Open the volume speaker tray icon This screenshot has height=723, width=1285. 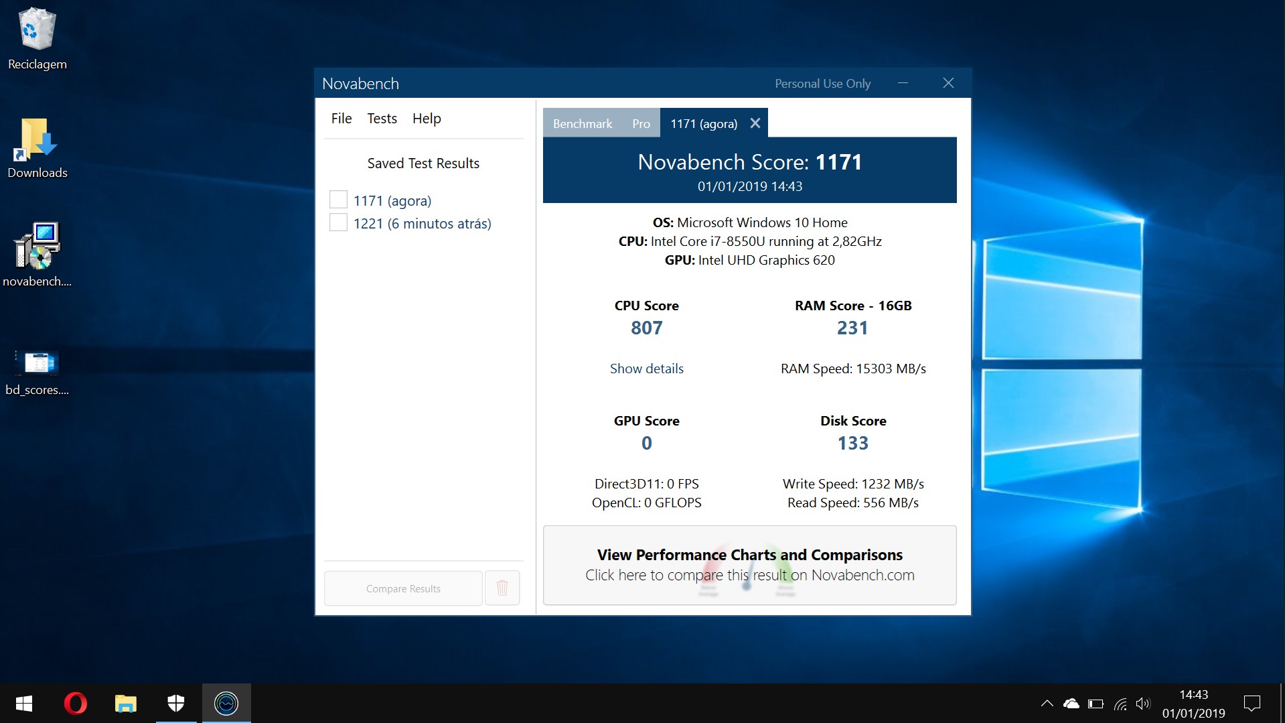click(1142, 704)
